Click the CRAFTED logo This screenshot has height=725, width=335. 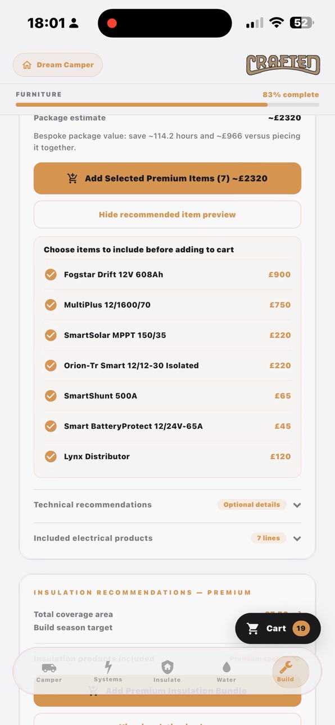tap(283, 65)
